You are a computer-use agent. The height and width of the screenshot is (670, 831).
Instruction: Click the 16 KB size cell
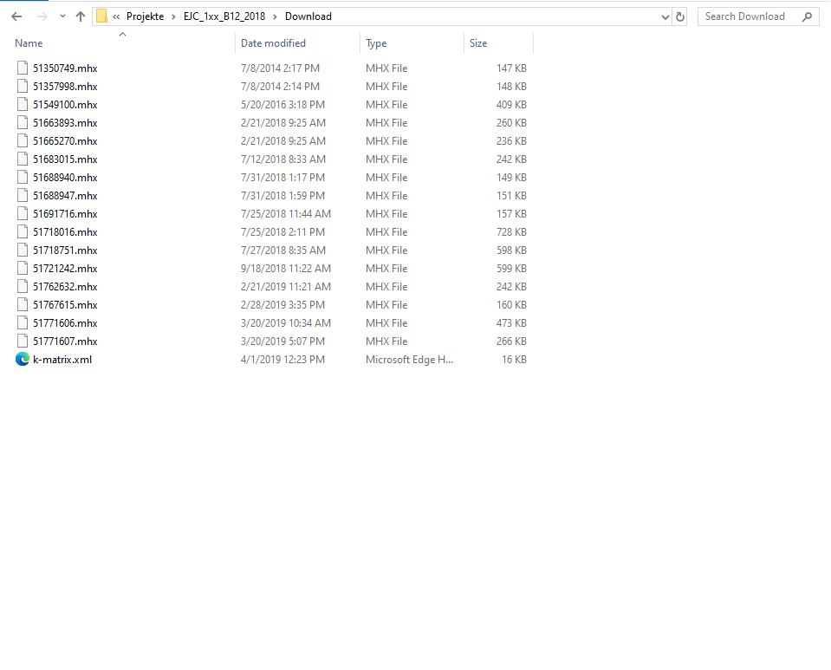(514, 360)
